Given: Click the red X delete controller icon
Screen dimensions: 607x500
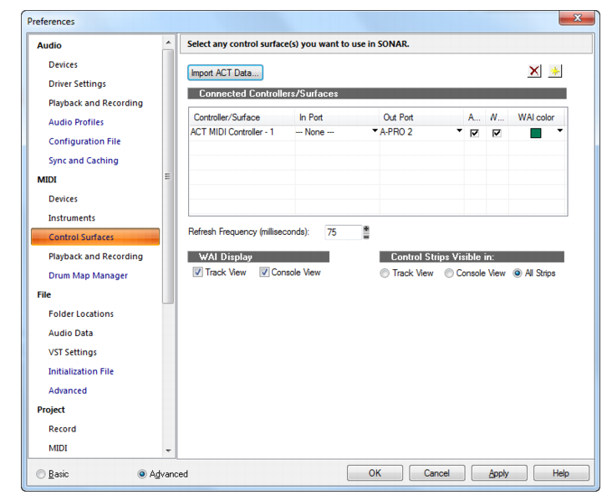Looking at the screenshot, I should click(534, 71).
